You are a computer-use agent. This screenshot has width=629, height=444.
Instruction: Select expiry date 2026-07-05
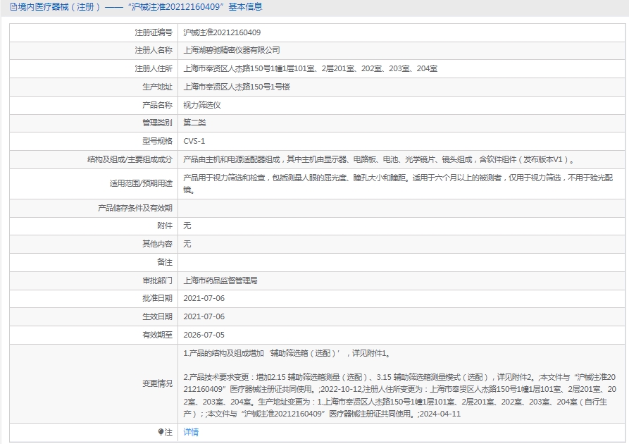(204, 335)
